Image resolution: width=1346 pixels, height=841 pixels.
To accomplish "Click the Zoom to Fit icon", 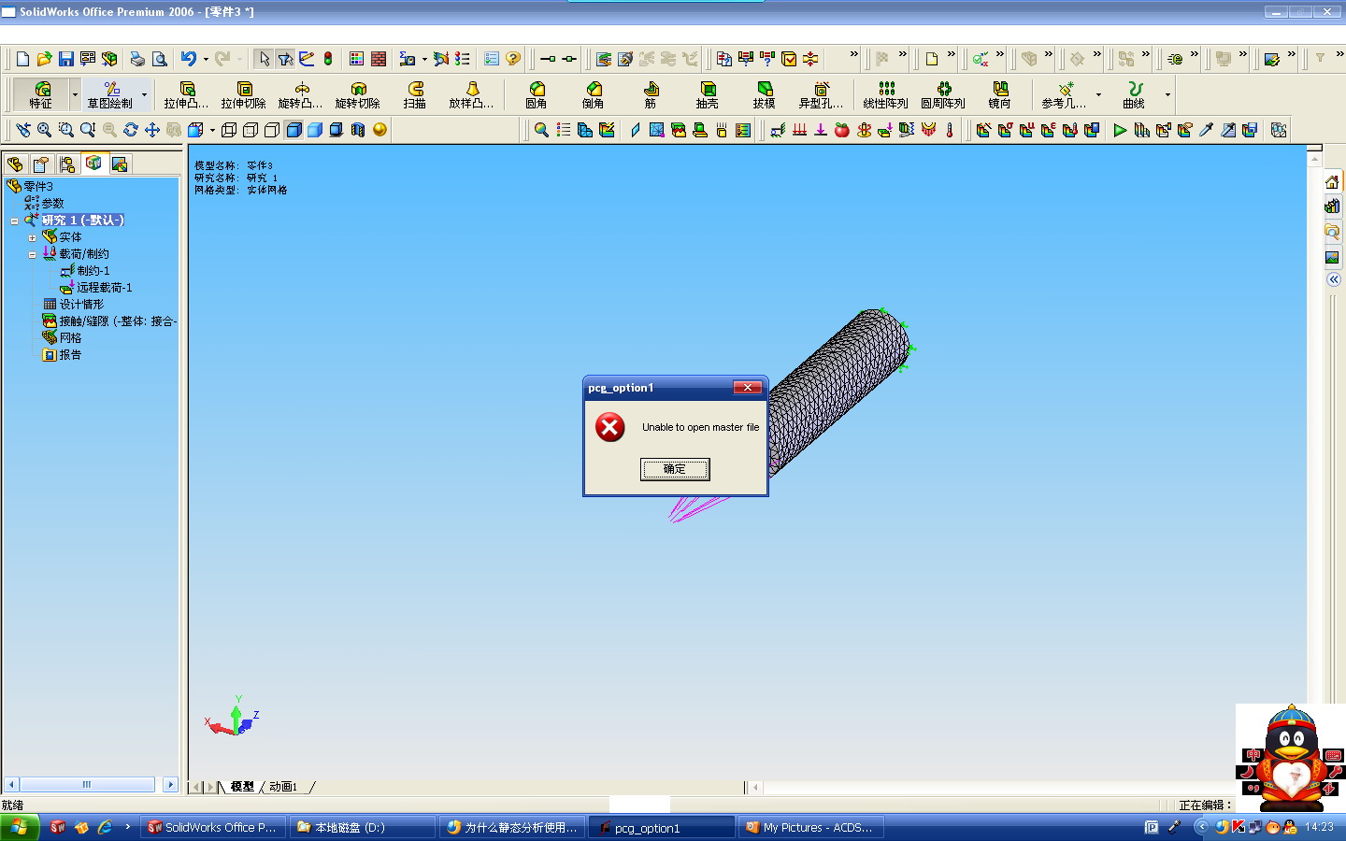I will point(44,130).
